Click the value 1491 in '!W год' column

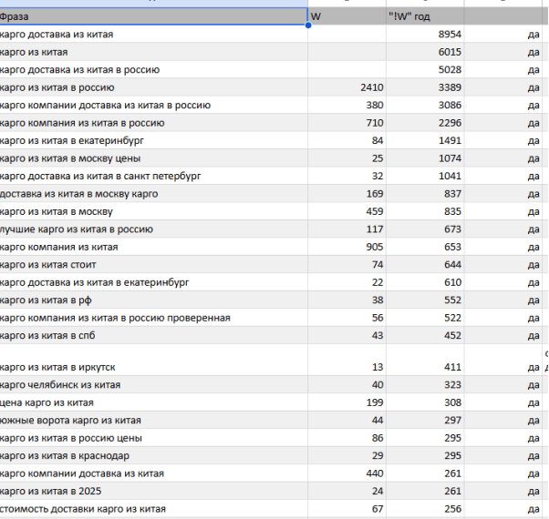[450, 140]
